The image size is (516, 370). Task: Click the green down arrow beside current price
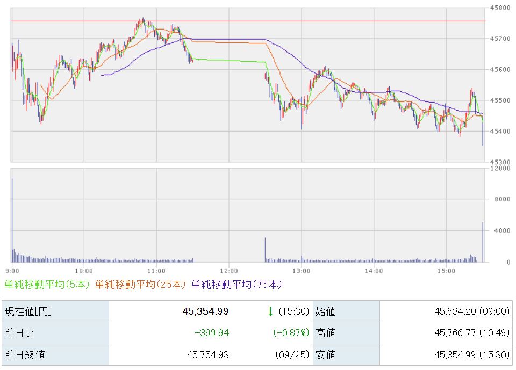270,311
